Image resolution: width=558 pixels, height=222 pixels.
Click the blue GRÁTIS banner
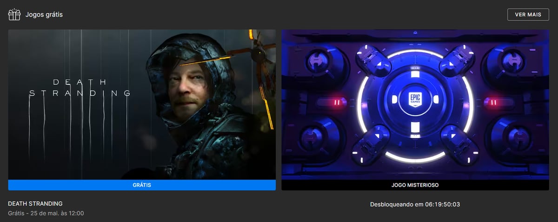pos(142,185)
